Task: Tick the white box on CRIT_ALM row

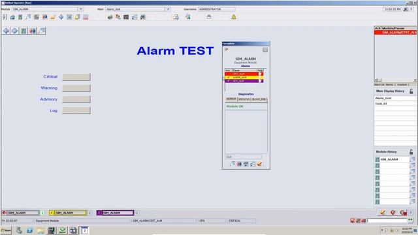Action: click(260, 74)
